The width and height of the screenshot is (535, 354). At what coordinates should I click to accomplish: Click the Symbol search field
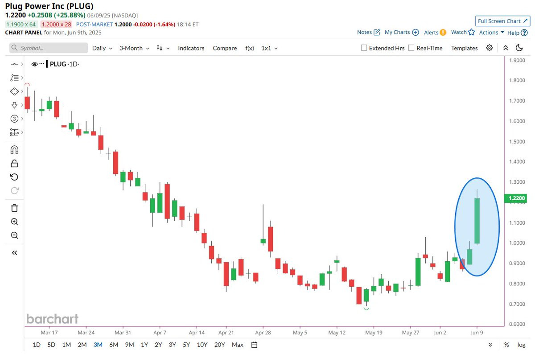(x=49, y=48)
